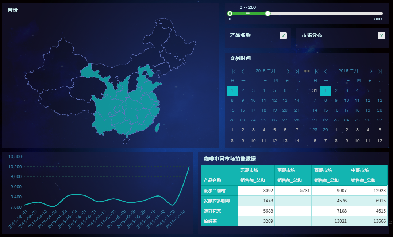Expand the 市场分布 filter dropdown
This screenshot has height=237, width=393.
click(x=381, y=36)
